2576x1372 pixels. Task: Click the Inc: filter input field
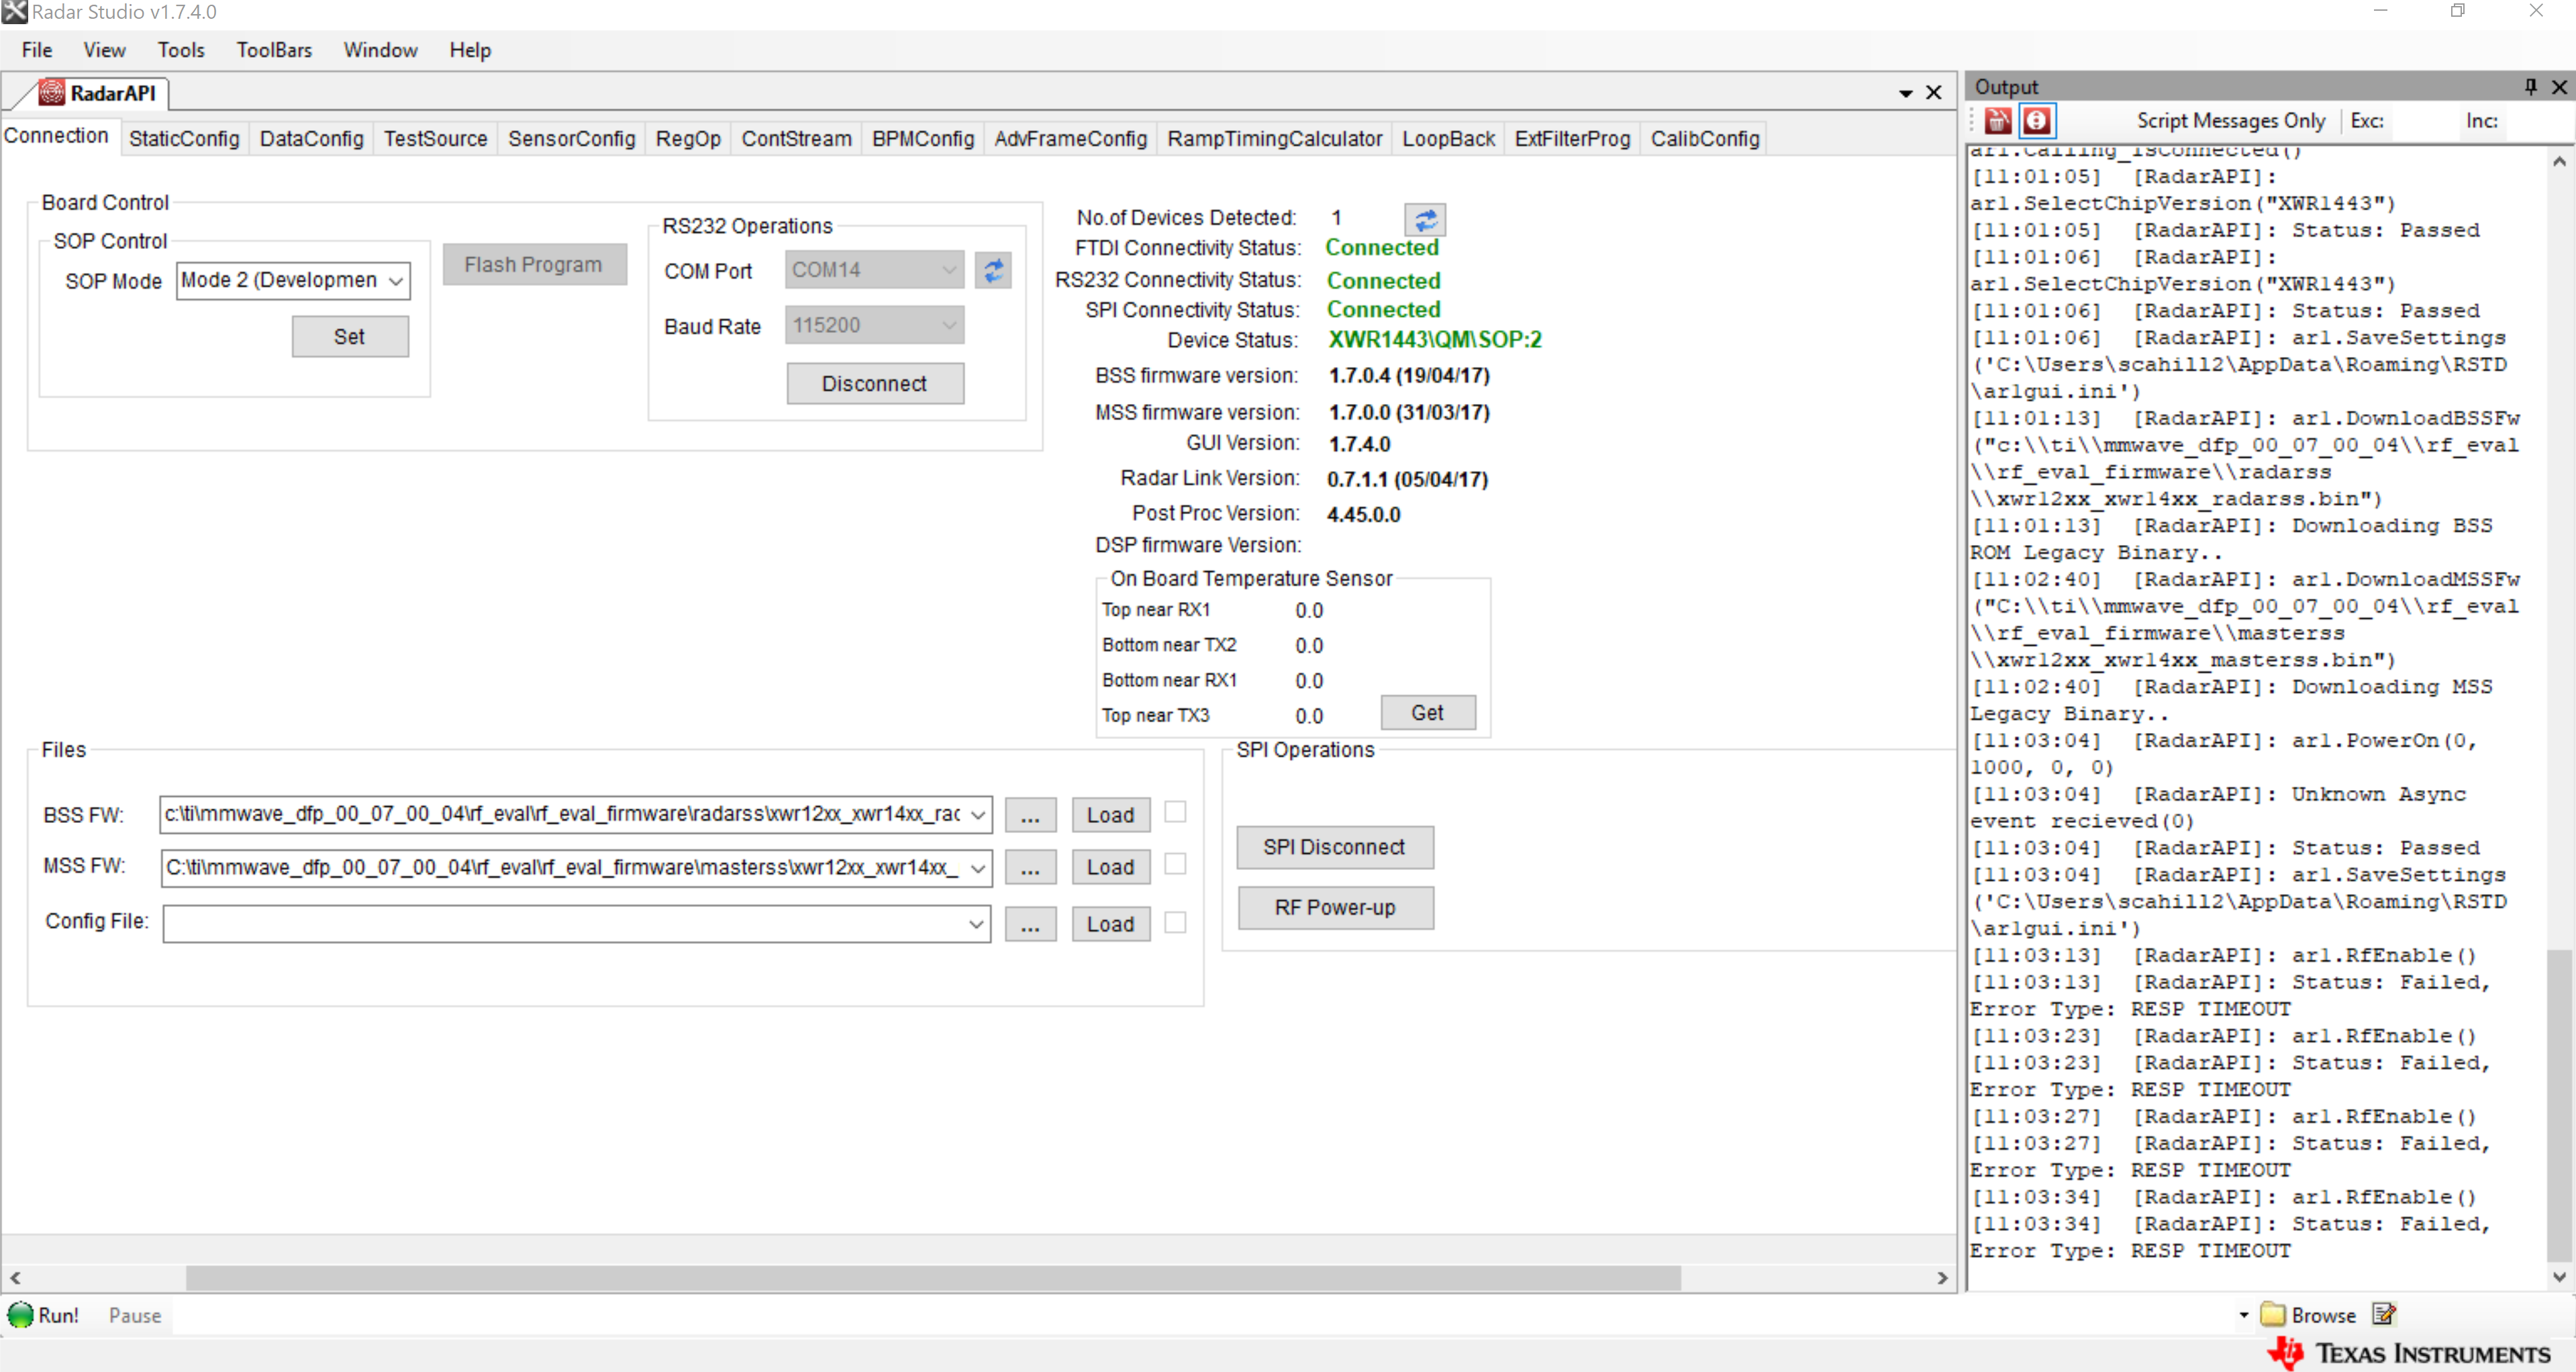coord(2535,121)
